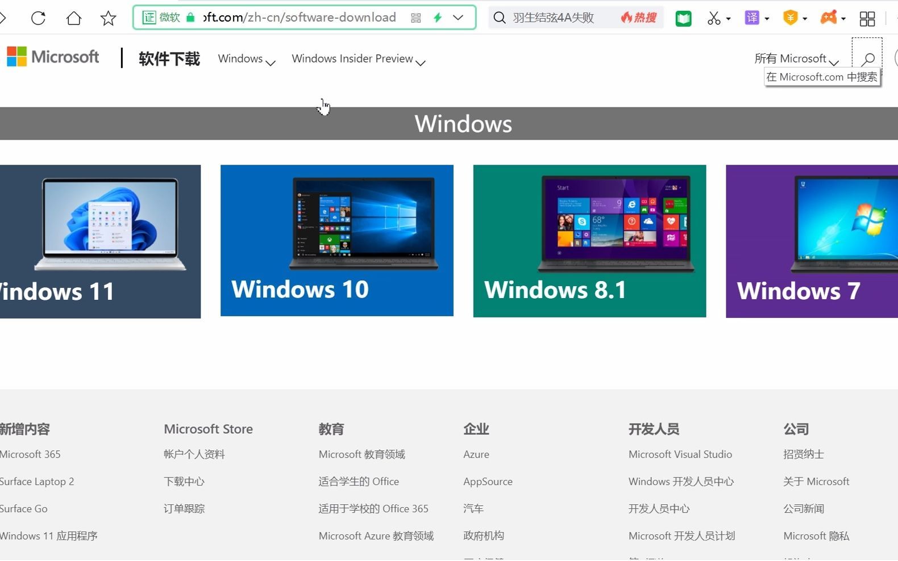Click the URL text in the address bar
Viewport: 898px width, 561px height.
click(x=300, y=18)
